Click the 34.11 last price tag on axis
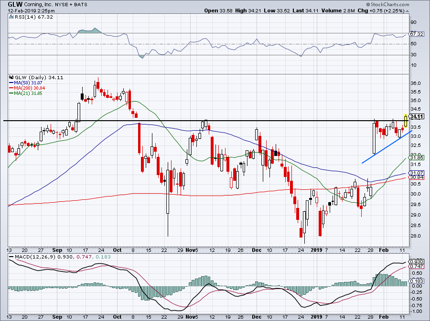The image size is (430, 321). pyautogui.click(x=417, y=116)
